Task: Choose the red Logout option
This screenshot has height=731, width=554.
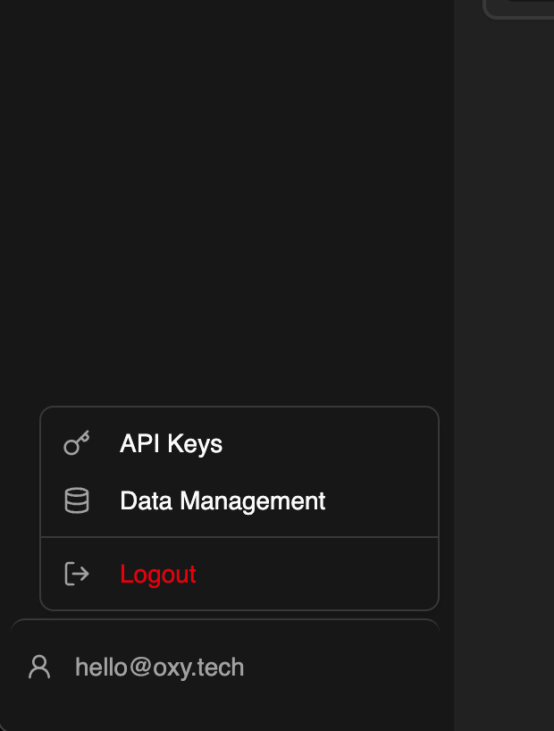Action: [239, 574]
